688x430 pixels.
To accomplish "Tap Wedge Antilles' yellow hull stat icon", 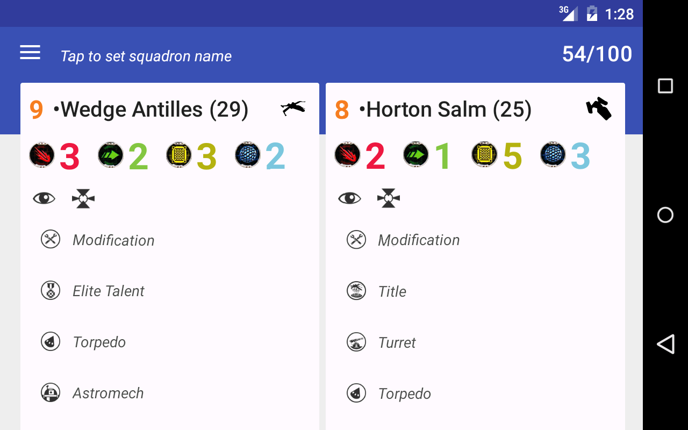I will point(179,155).
